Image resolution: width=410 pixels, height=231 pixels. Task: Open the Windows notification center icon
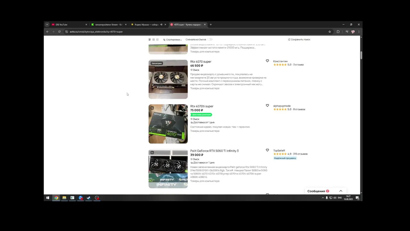pyautogui.click(x=357, y=198)
